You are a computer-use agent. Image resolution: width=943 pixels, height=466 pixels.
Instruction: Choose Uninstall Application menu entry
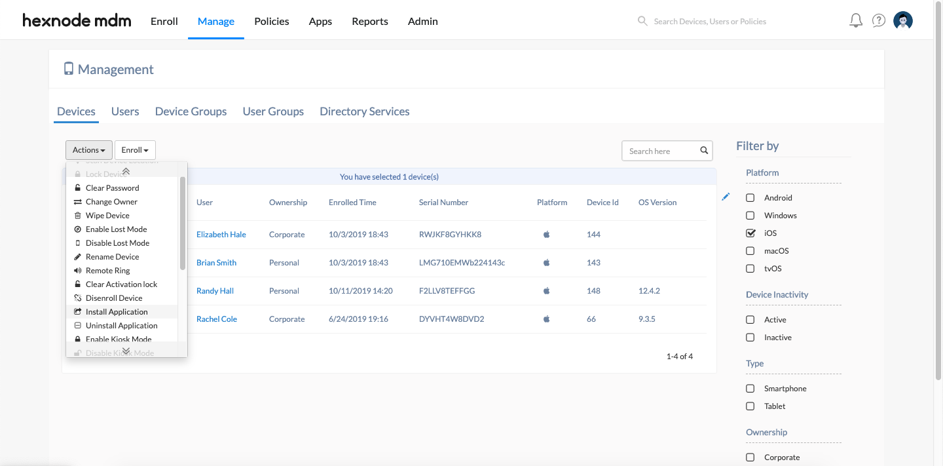coord(122,326)
